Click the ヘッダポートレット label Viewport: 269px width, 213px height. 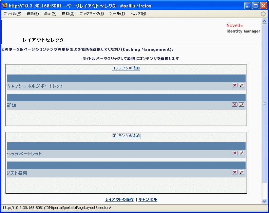(x=24, y=154)
